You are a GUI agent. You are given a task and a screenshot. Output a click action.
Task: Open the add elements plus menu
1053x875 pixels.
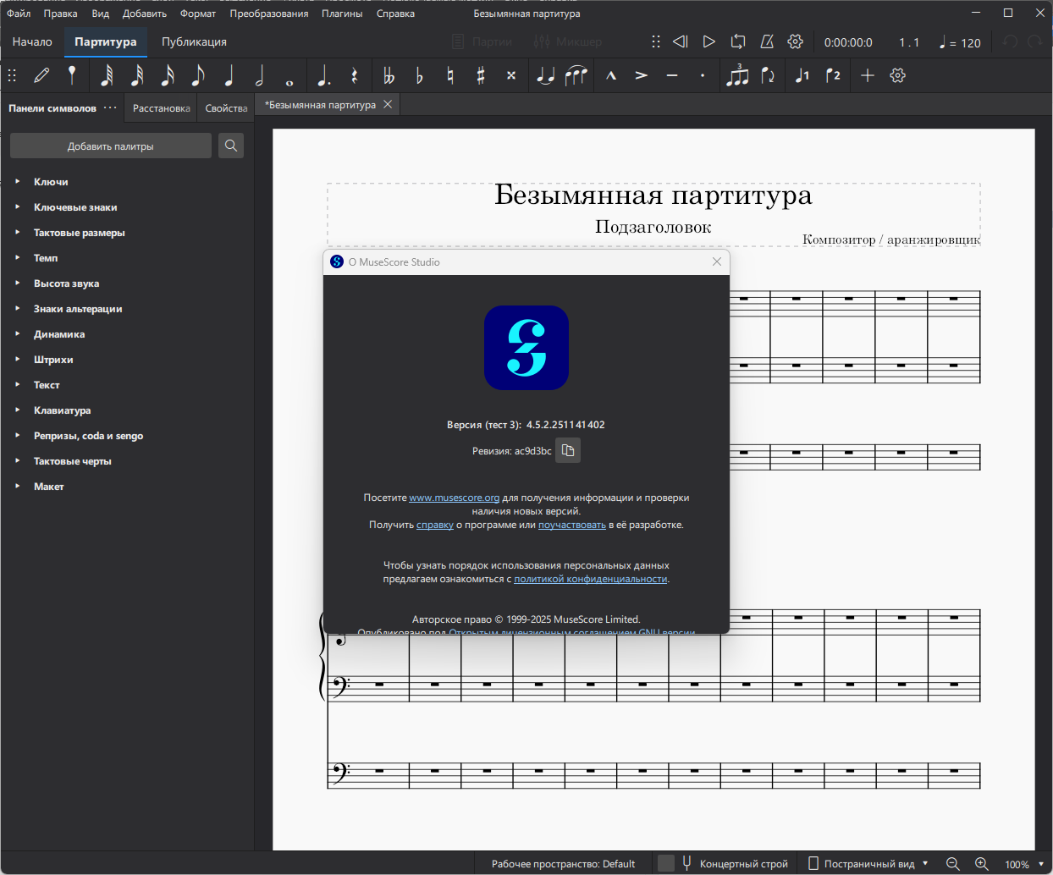868,75
